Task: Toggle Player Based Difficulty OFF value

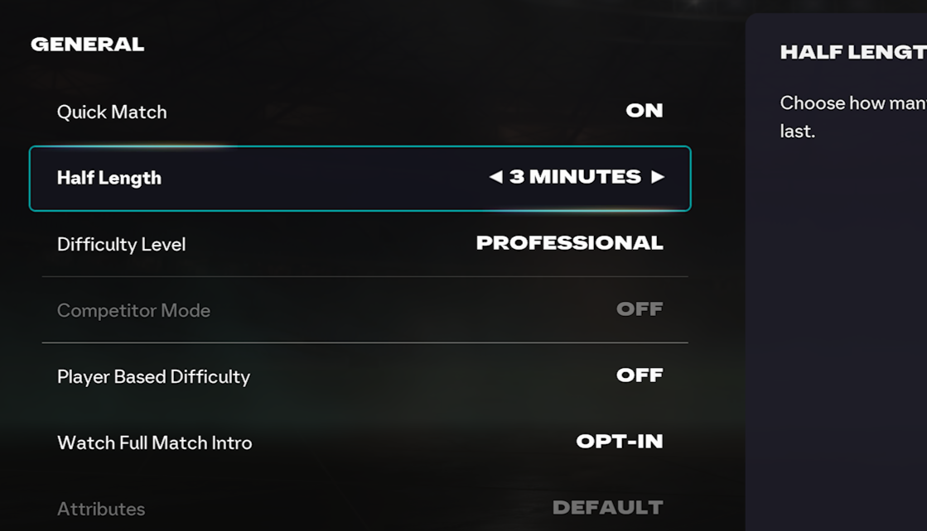Action: [x=640, y=376]
